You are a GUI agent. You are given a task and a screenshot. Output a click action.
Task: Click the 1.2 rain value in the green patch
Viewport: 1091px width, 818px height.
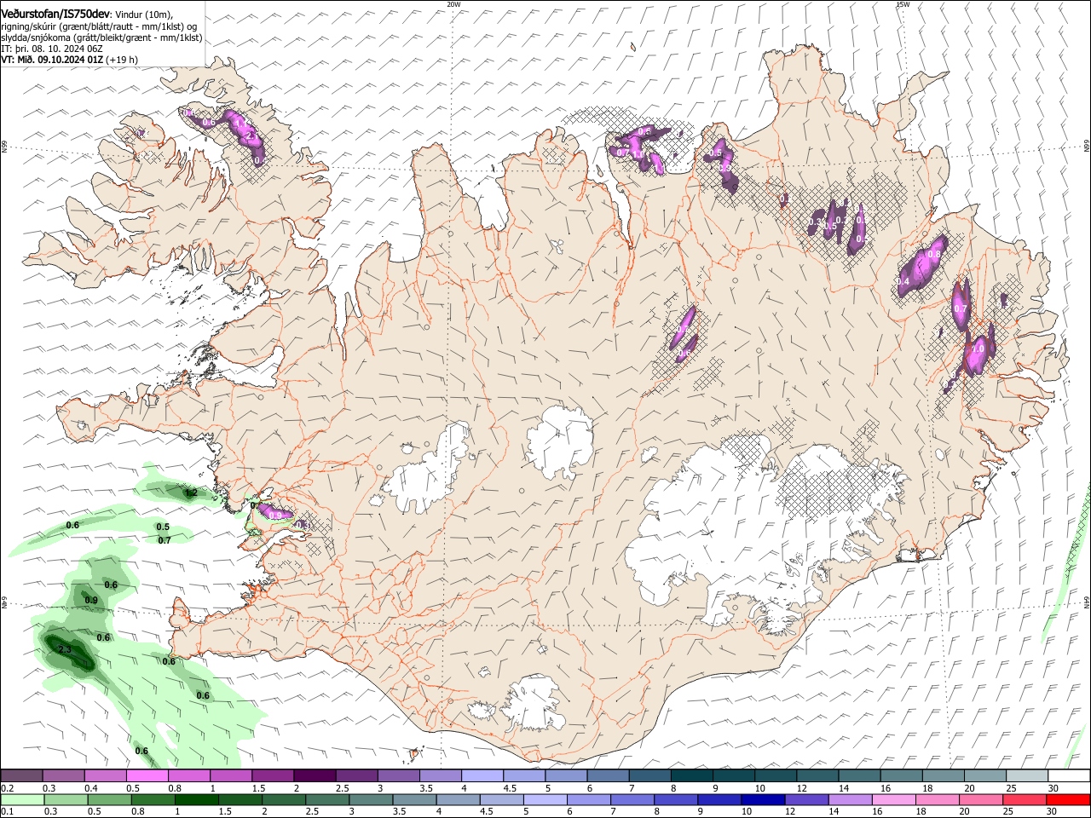click(x=191, y=493)
